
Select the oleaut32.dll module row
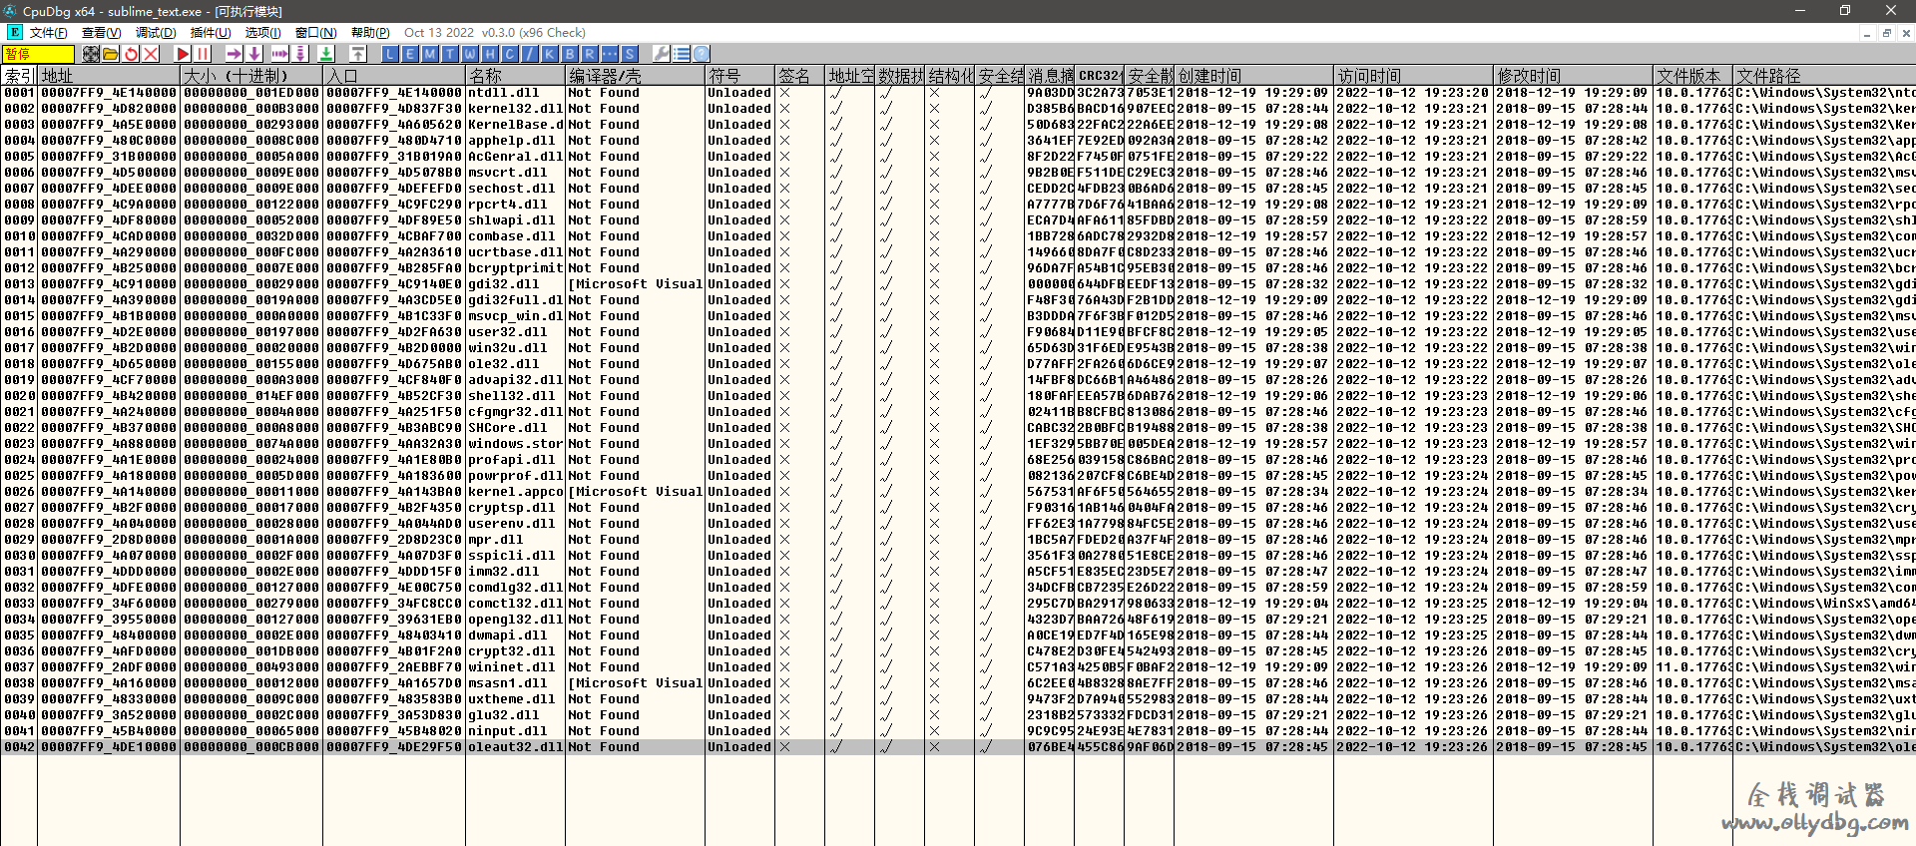pyautogui.click(x=958, y=747)
